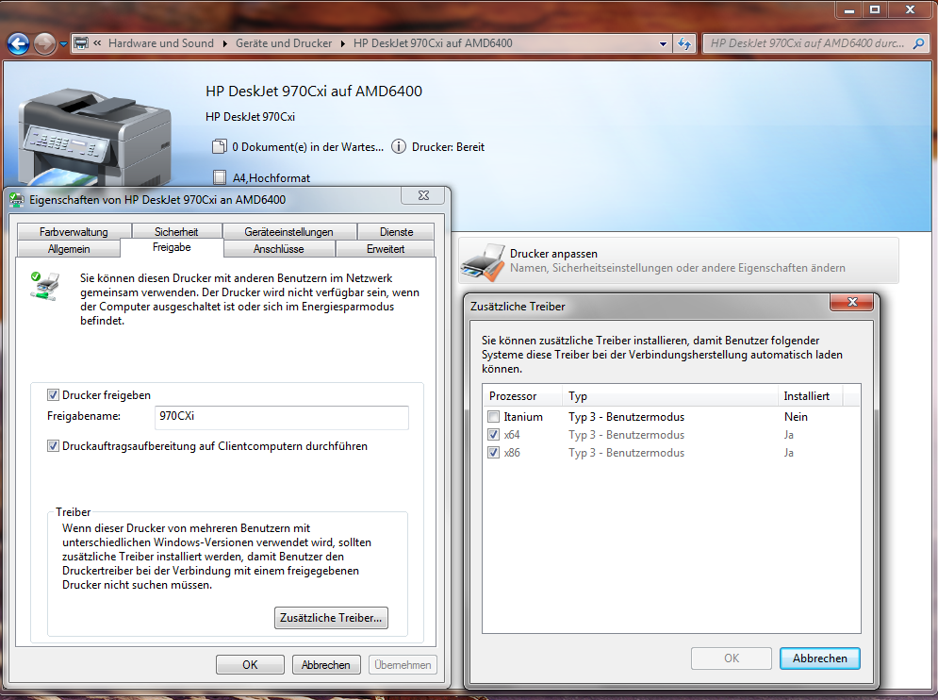Click the Hardware und Sound breadcrumb

pos(161,43)
